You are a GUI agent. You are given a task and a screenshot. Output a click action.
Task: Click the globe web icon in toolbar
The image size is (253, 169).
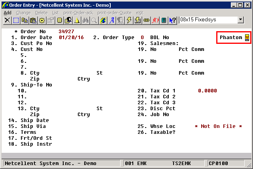click(103, 21)
